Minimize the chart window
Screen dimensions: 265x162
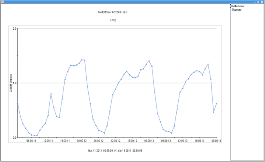[255, 2]
